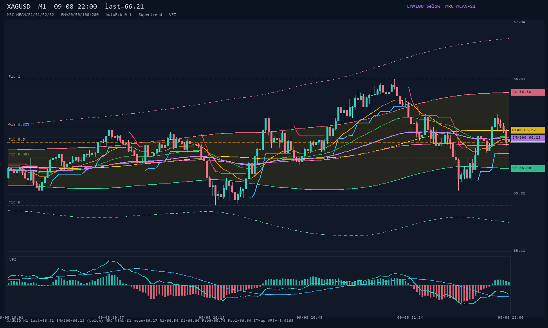Screen dimensions: 548x328
Task: Select the VFI entry in the top legend
Action: pos(173,15)
